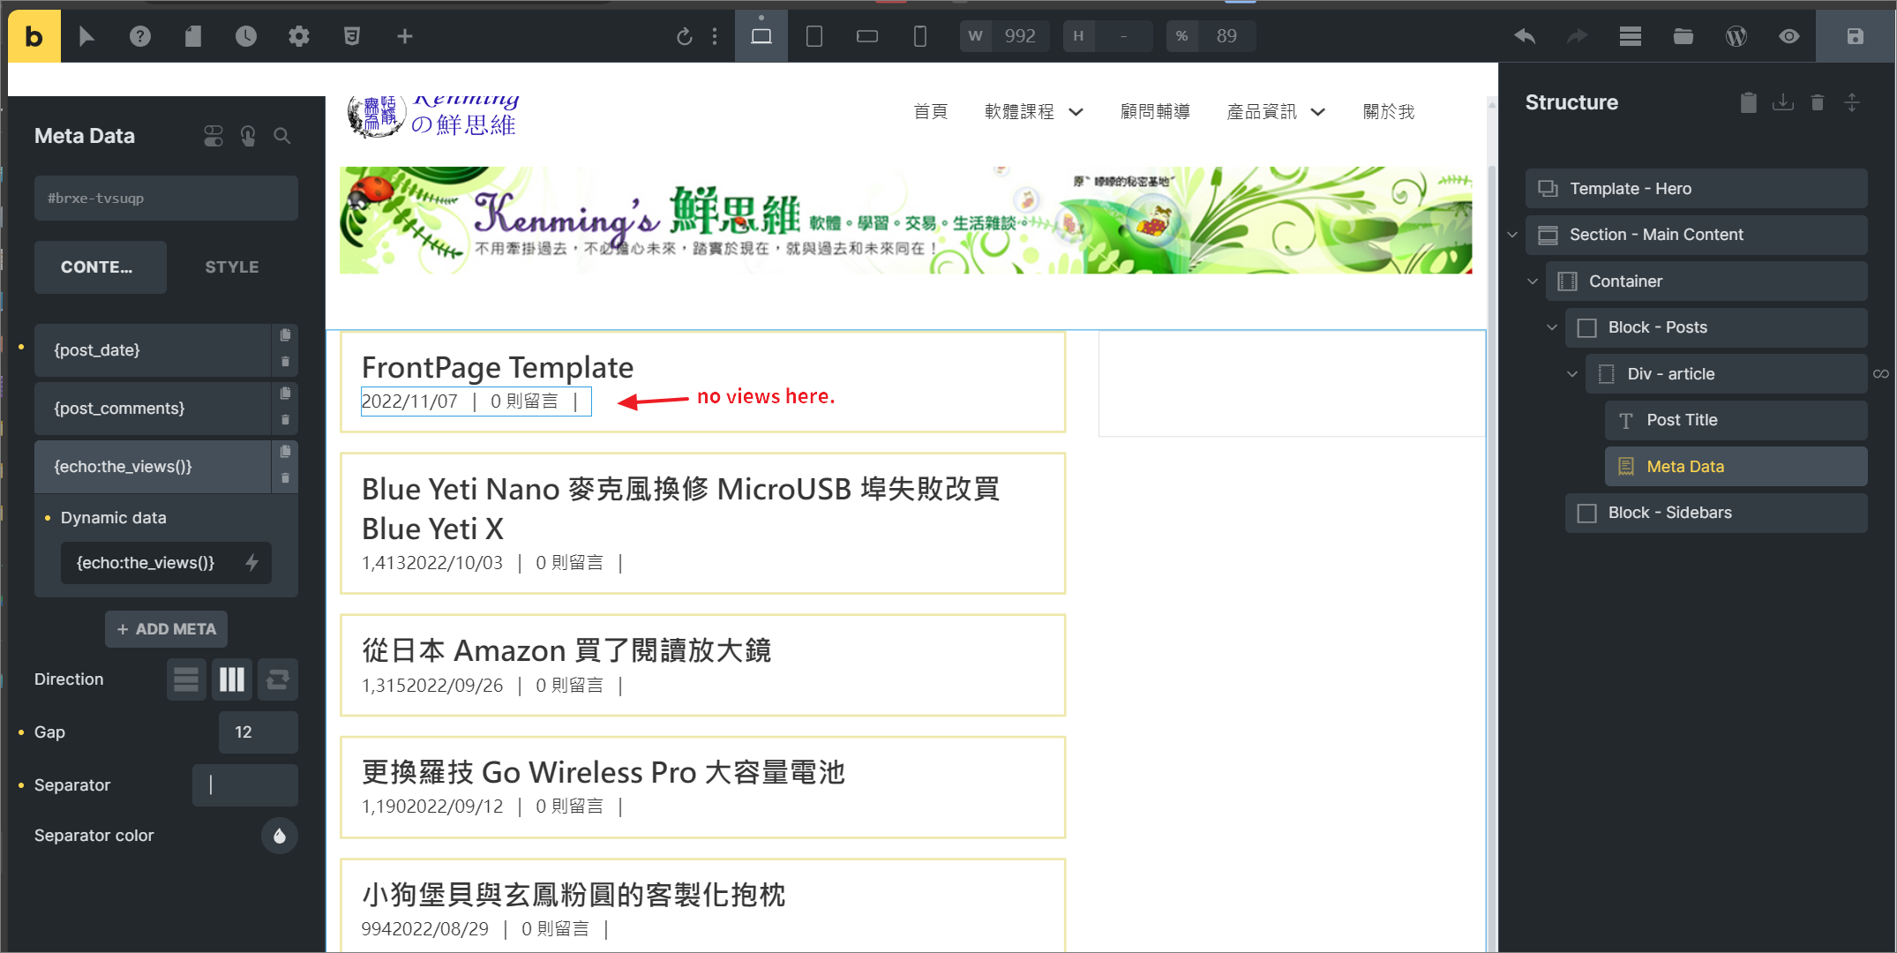1897x953 pixels.
Task: Click the expand all icon in Structure header
Action: point(1852,102)
